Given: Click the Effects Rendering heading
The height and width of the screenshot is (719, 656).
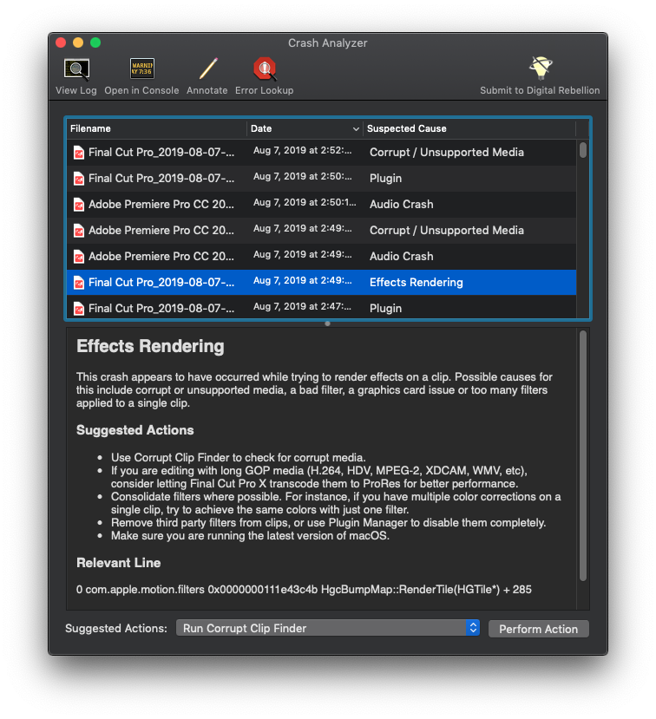Looking at the screenshot, I should [150, 346].
